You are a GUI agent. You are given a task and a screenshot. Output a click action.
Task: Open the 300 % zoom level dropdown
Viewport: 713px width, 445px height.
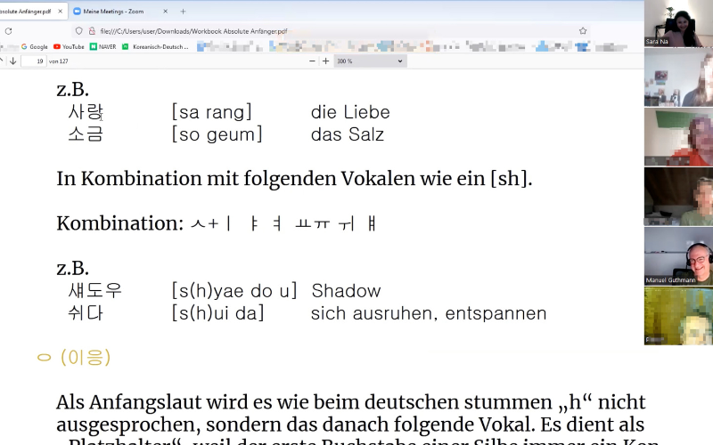point(370,61)
